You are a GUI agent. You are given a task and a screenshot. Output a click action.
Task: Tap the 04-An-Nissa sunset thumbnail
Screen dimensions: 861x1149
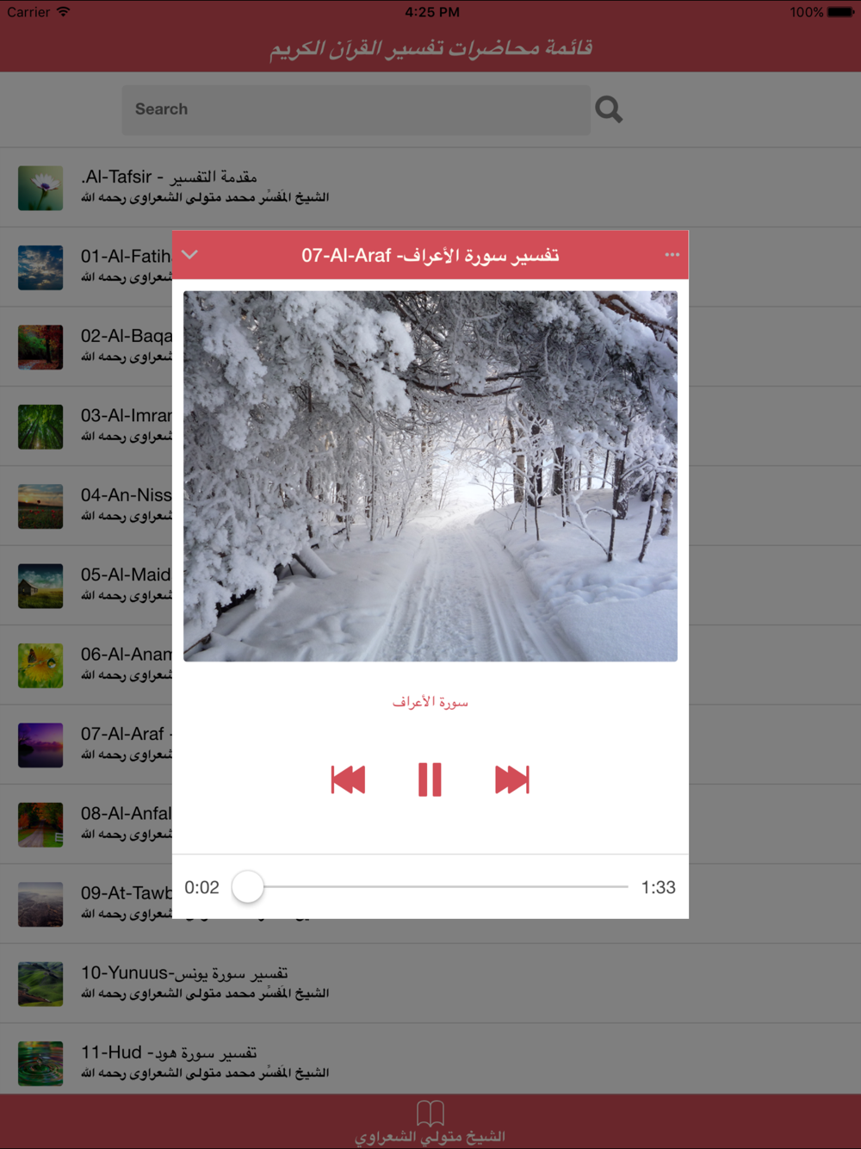point(40,506)
